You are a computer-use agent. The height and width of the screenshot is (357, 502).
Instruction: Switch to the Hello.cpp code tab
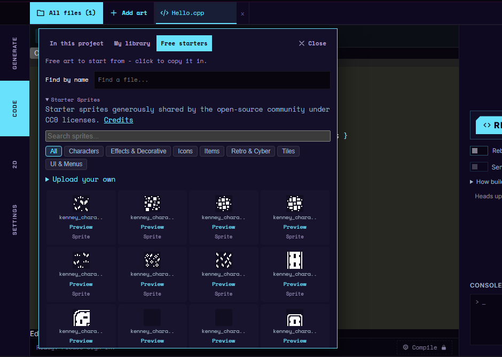(x=196, y=13)
